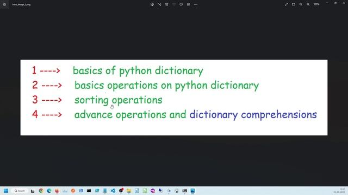Viewport: 348px width, 195px height.
Task: Click the Photos app icon at top-left
Action: (x=4, y=4)
